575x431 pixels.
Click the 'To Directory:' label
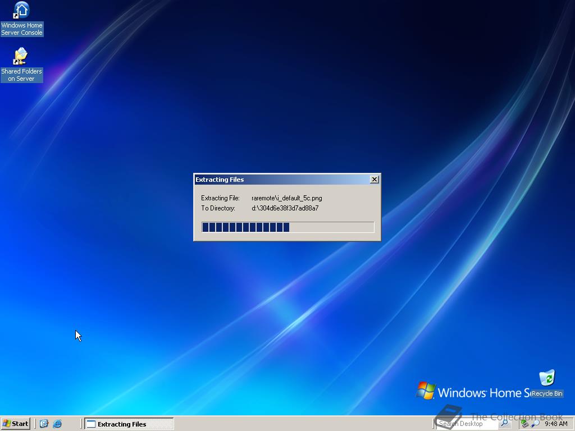(x=218, y=208)
